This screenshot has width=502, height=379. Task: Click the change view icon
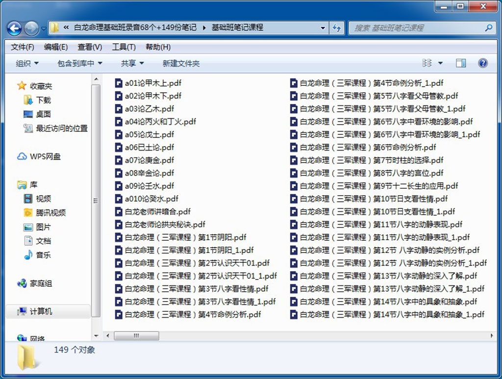pyautogui.click(x=427, y=63)
